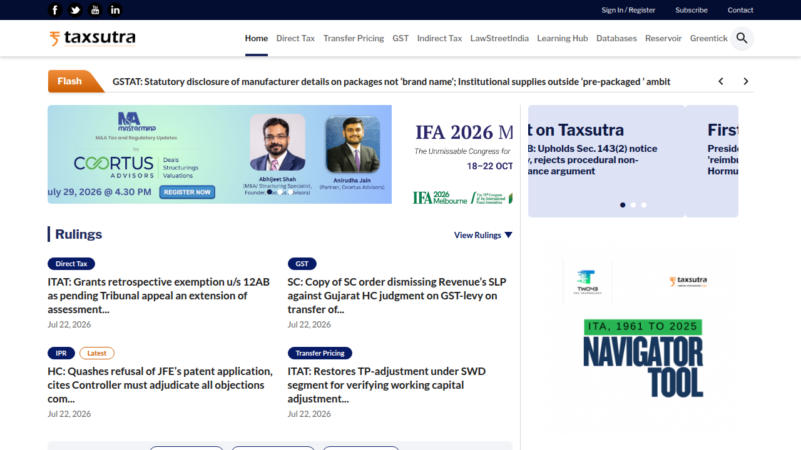Open the Databases menu
The image size is (801, 450).
click(616, 38)
